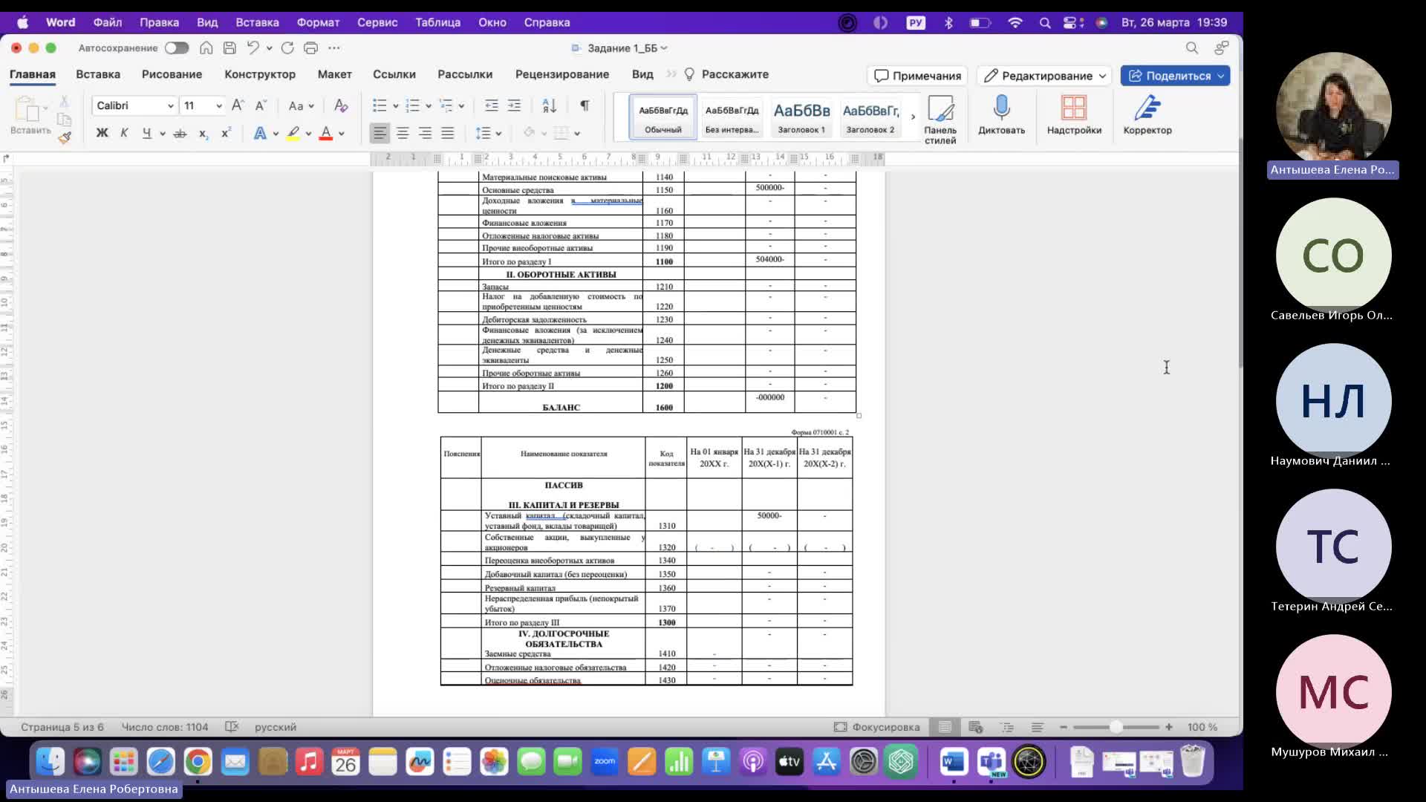Apply the Обычный style
Viewport: 1426px width, 802px height.
663,117
